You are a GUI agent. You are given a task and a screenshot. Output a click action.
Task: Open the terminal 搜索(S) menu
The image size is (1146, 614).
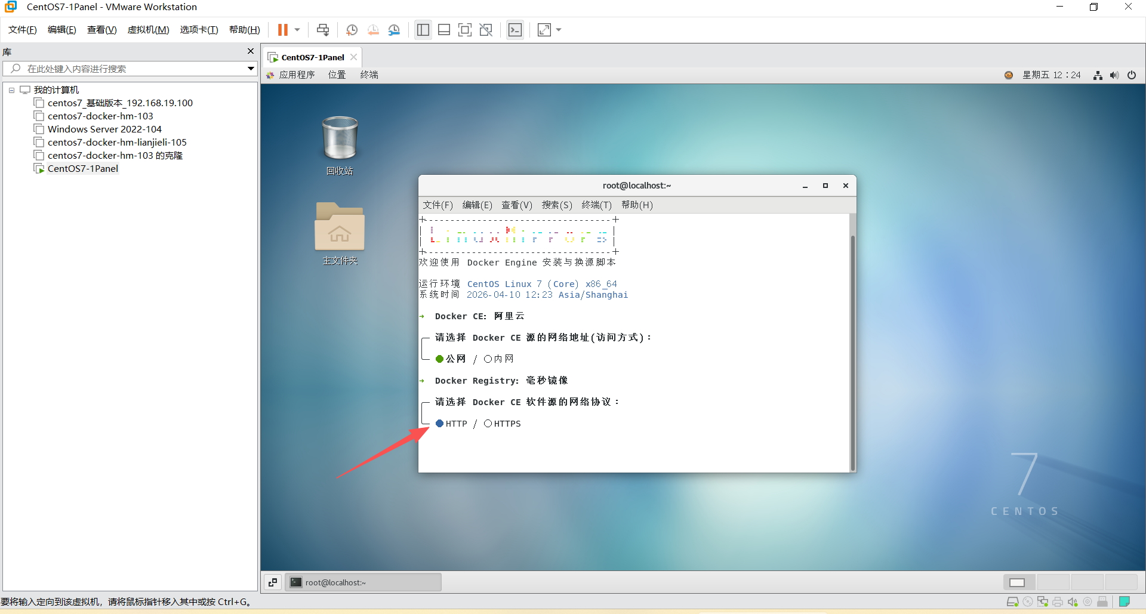click(557, 205)
